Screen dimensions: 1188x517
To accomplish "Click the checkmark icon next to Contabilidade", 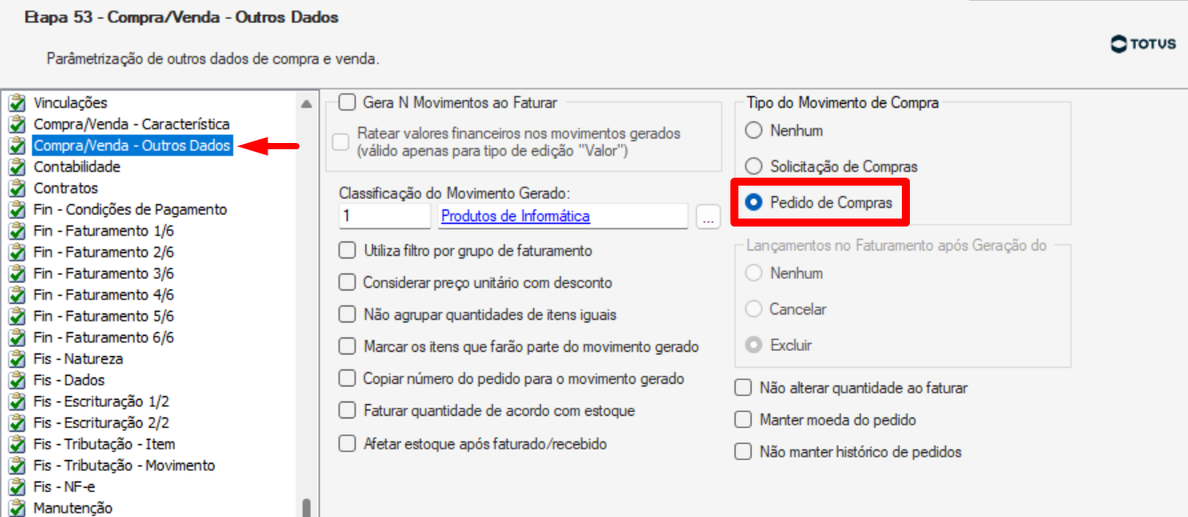I will coord(17,167).
